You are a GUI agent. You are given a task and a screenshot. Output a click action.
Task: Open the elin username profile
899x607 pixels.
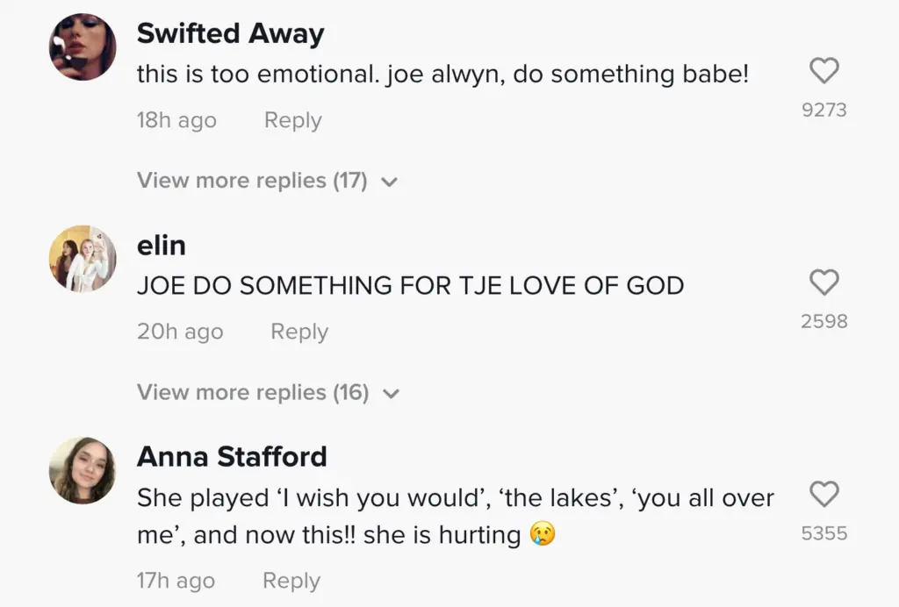click(x=162, y=246)
